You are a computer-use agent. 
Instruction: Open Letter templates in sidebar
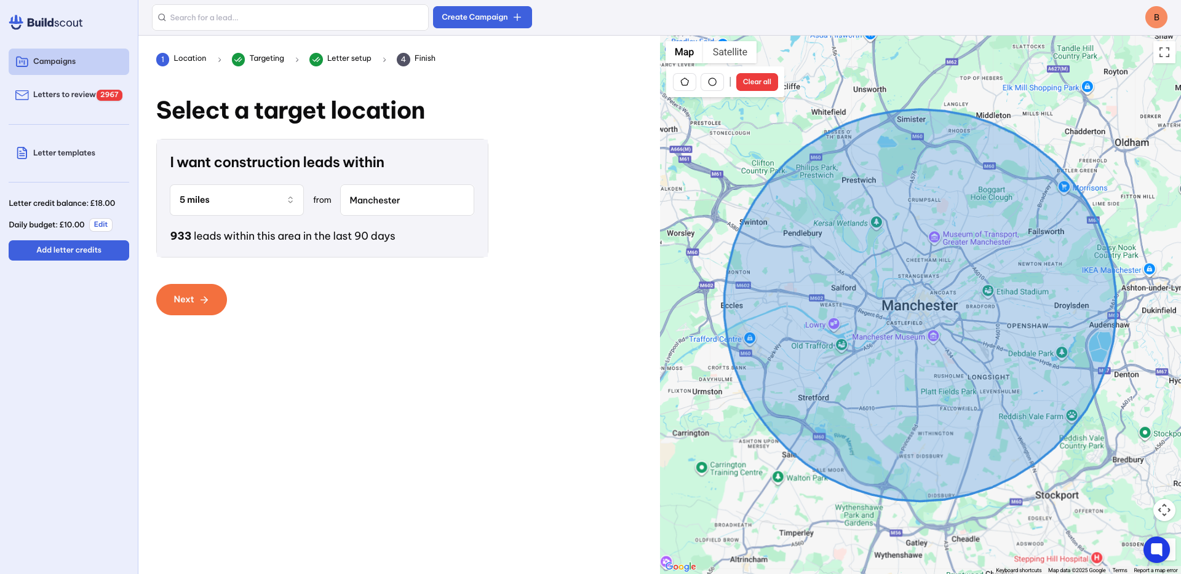point(64,153)
